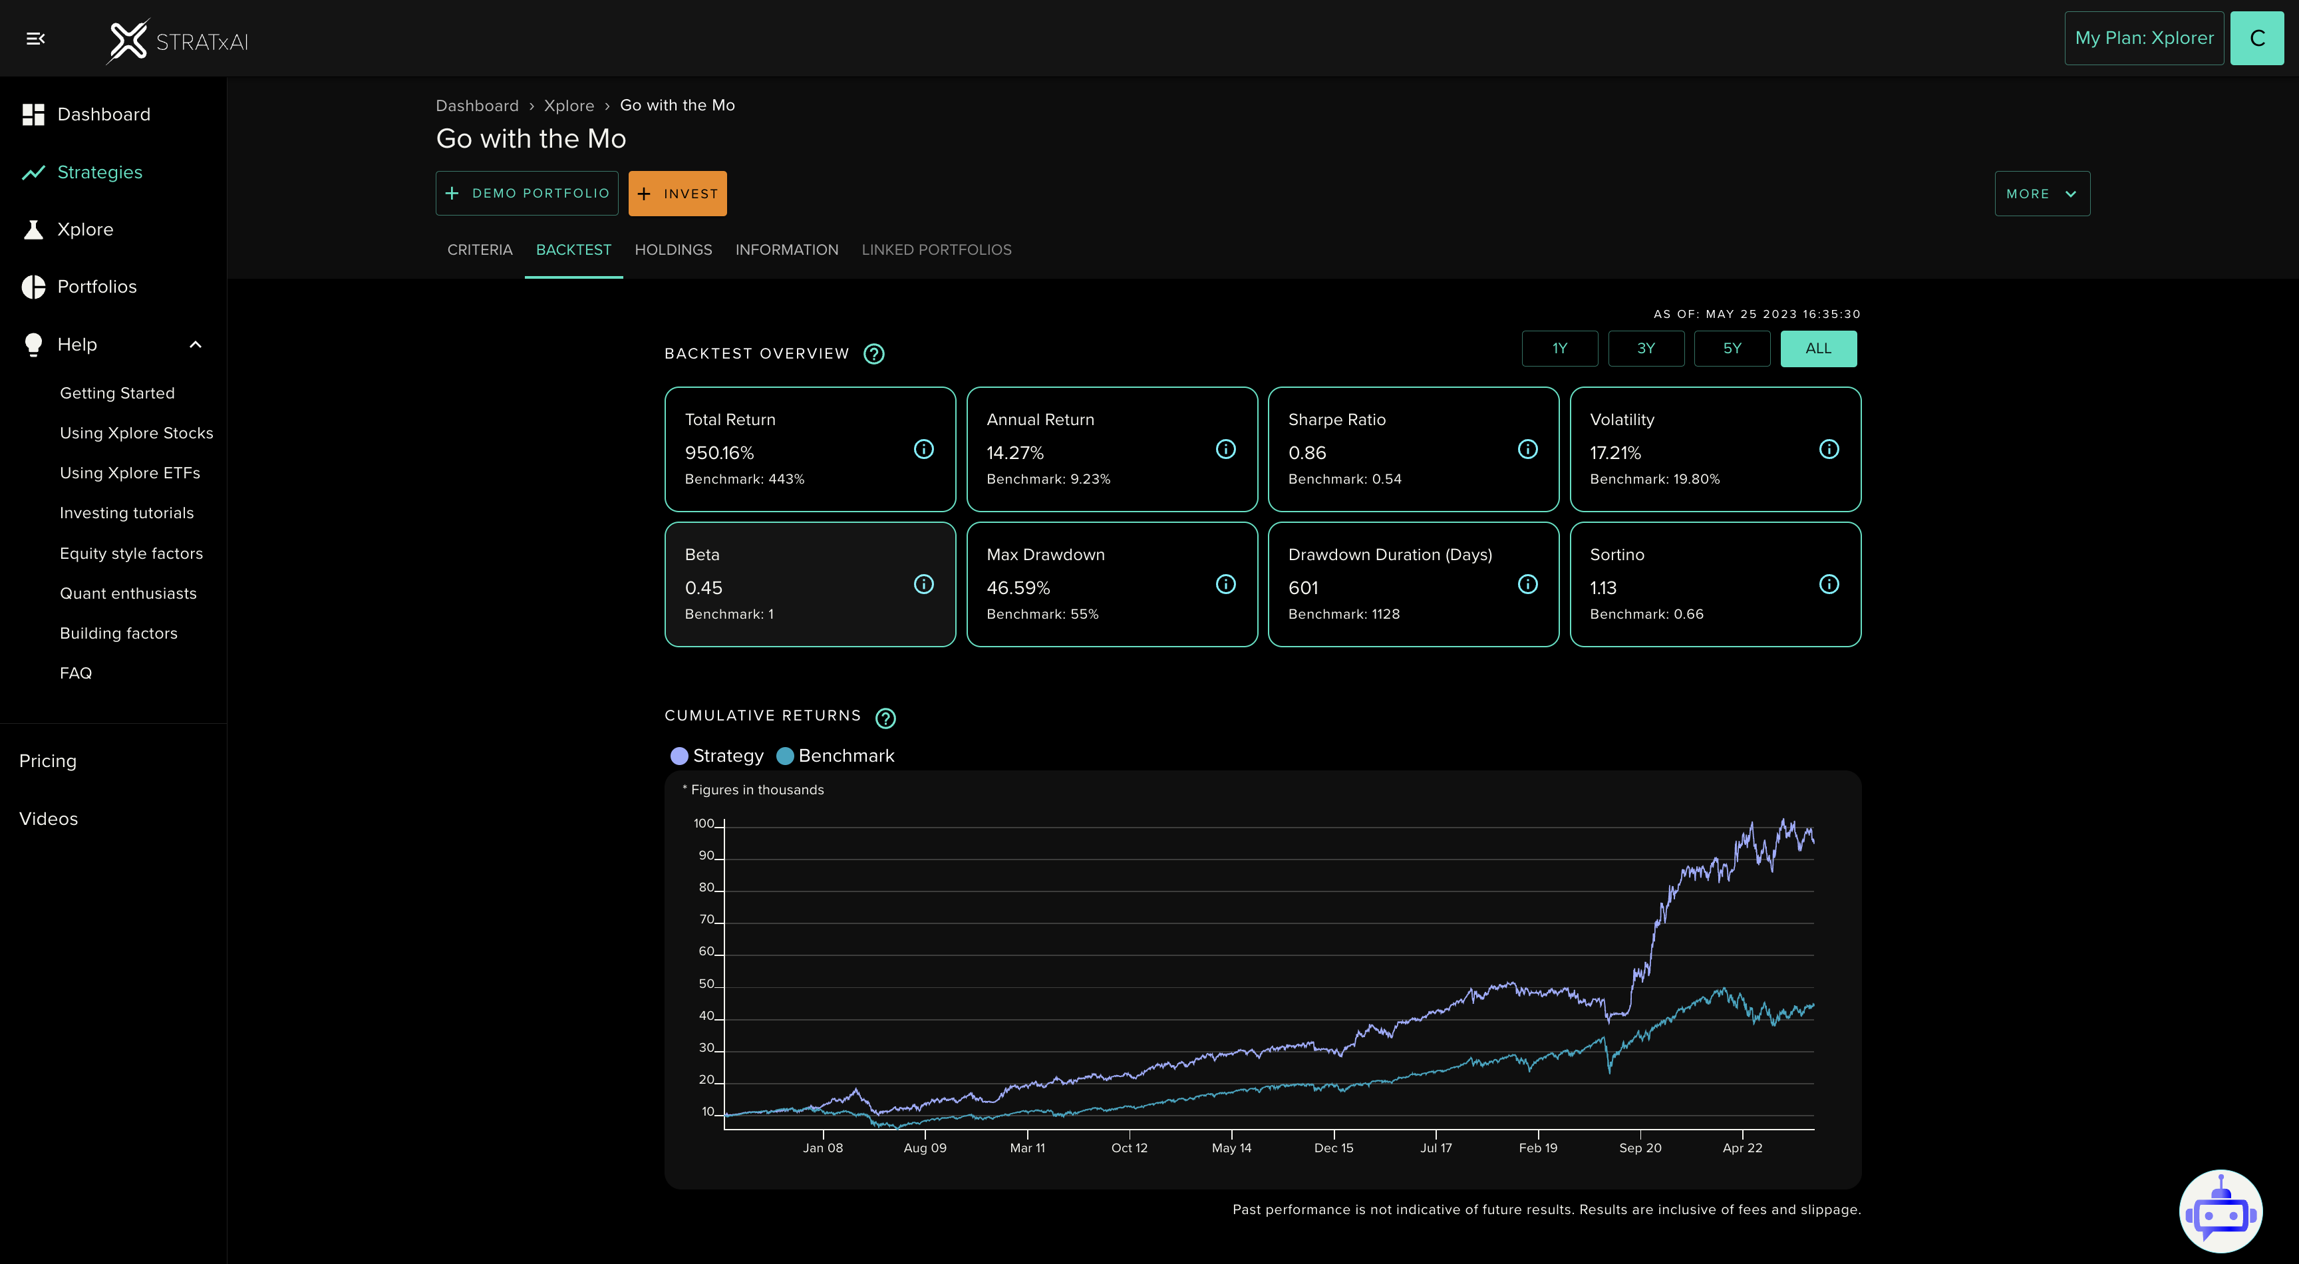Open the MORE dropdown

point(2041,194)
